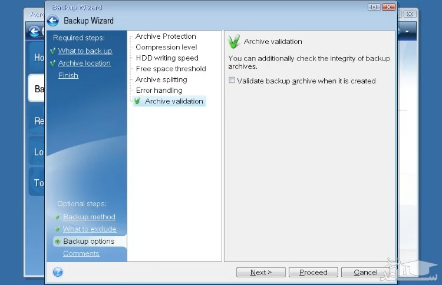
Task: Select Compression level option
Action: [x=166, y=47]
